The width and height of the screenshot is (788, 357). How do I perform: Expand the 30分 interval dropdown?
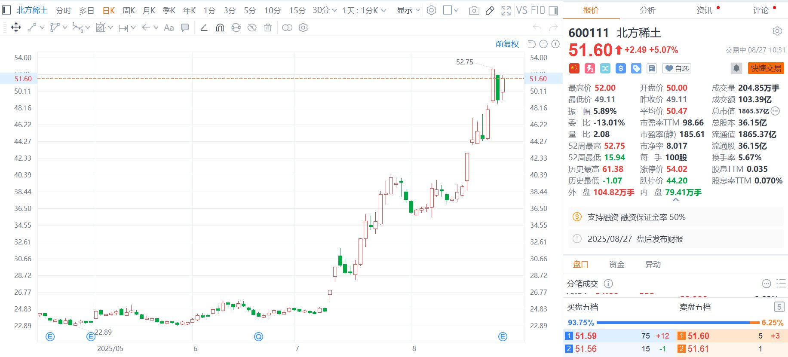(334, 10)
